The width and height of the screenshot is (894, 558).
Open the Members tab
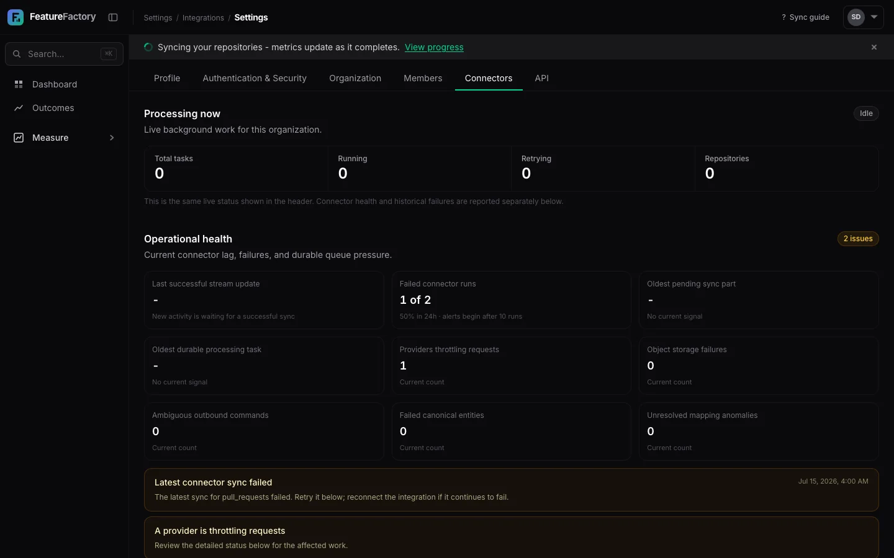click(423, 78)
